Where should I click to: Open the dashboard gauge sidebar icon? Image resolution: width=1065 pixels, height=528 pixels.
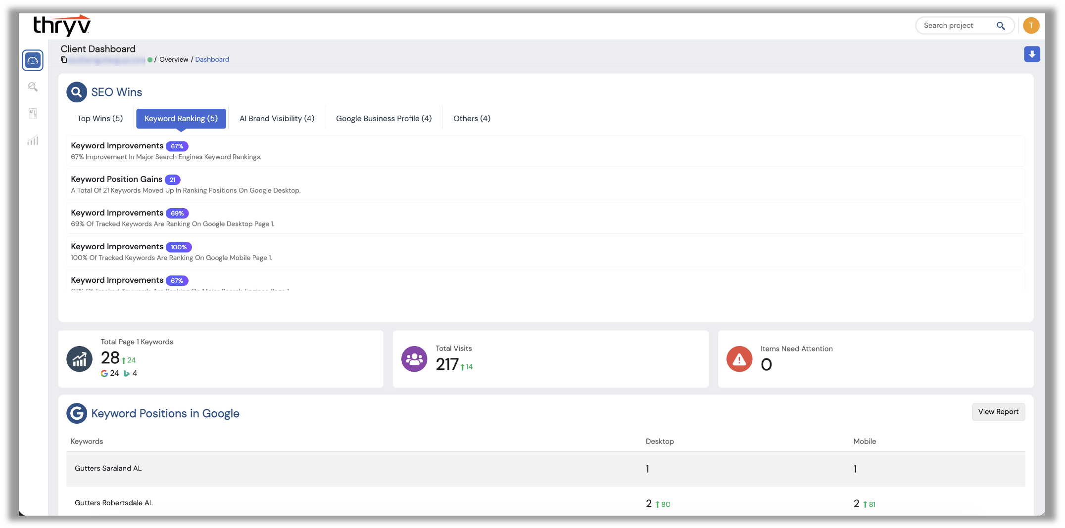click(x=33, y=60)
